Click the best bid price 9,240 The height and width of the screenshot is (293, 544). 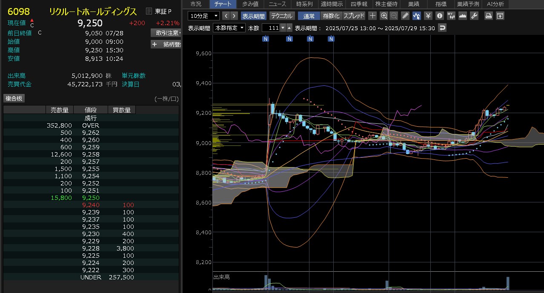pyautogui.click(x=91, y=205)
